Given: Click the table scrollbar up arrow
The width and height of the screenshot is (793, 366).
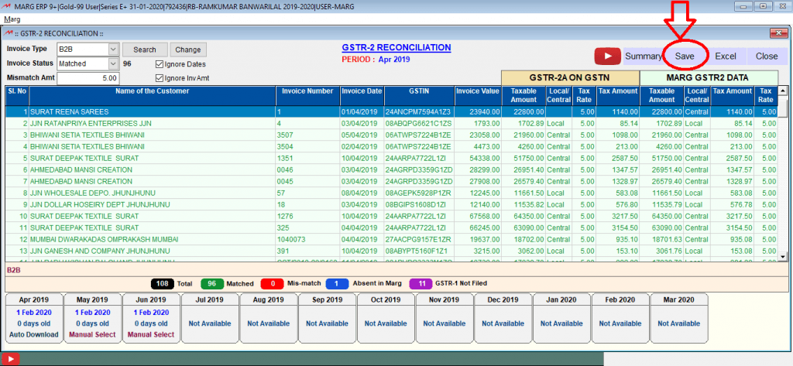Looking at the screenshot, I should pos(783,91).
